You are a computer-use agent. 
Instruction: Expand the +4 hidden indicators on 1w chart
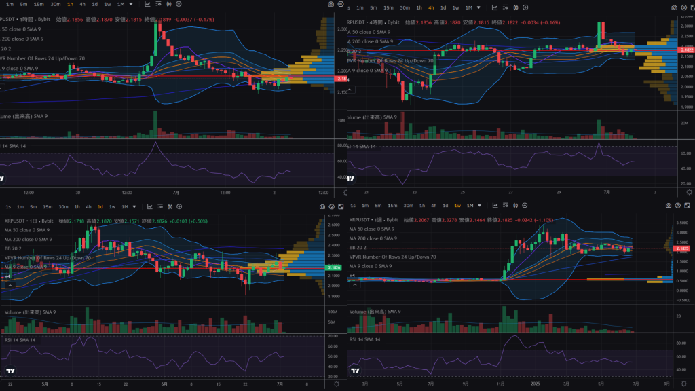pyautogui.click(x=352, y=276)
